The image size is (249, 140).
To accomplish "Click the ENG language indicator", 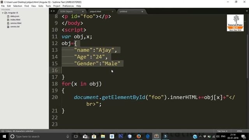I will coord(223,136).
